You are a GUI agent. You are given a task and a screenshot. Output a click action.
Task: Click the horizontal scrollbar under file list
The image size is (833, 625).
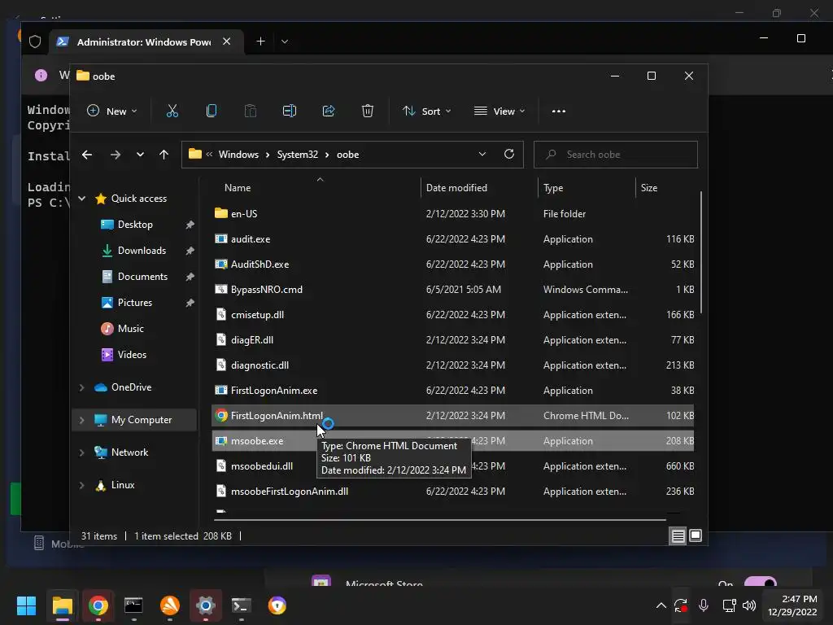[439, 519]
